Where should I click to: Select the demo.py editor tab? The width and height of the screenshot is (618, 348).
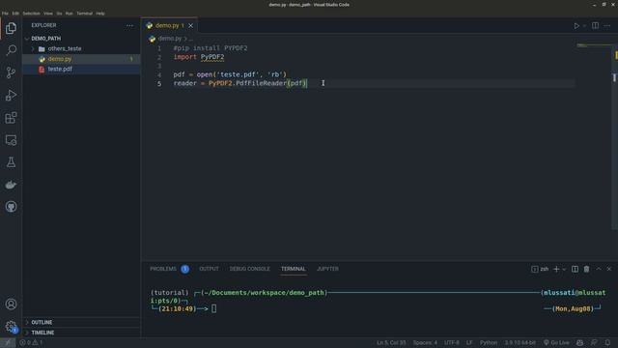169,26
